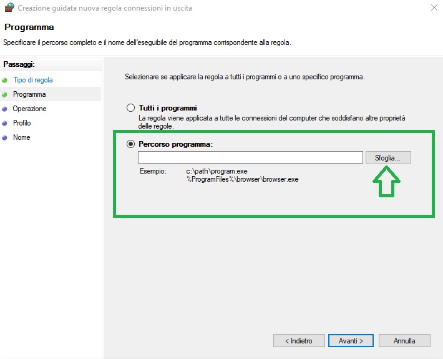Proceed with the Avanti button
Image resolution: width=443 pixels, height=359 pixels.
click(351, 341)
